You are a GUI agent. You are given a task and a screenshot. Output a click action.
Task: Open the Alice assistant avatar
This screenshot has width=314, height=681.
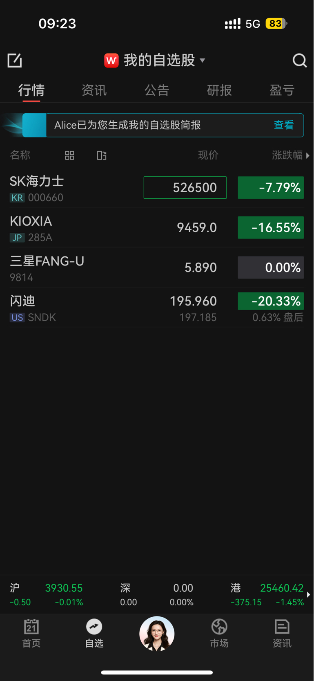pos(157,634)
